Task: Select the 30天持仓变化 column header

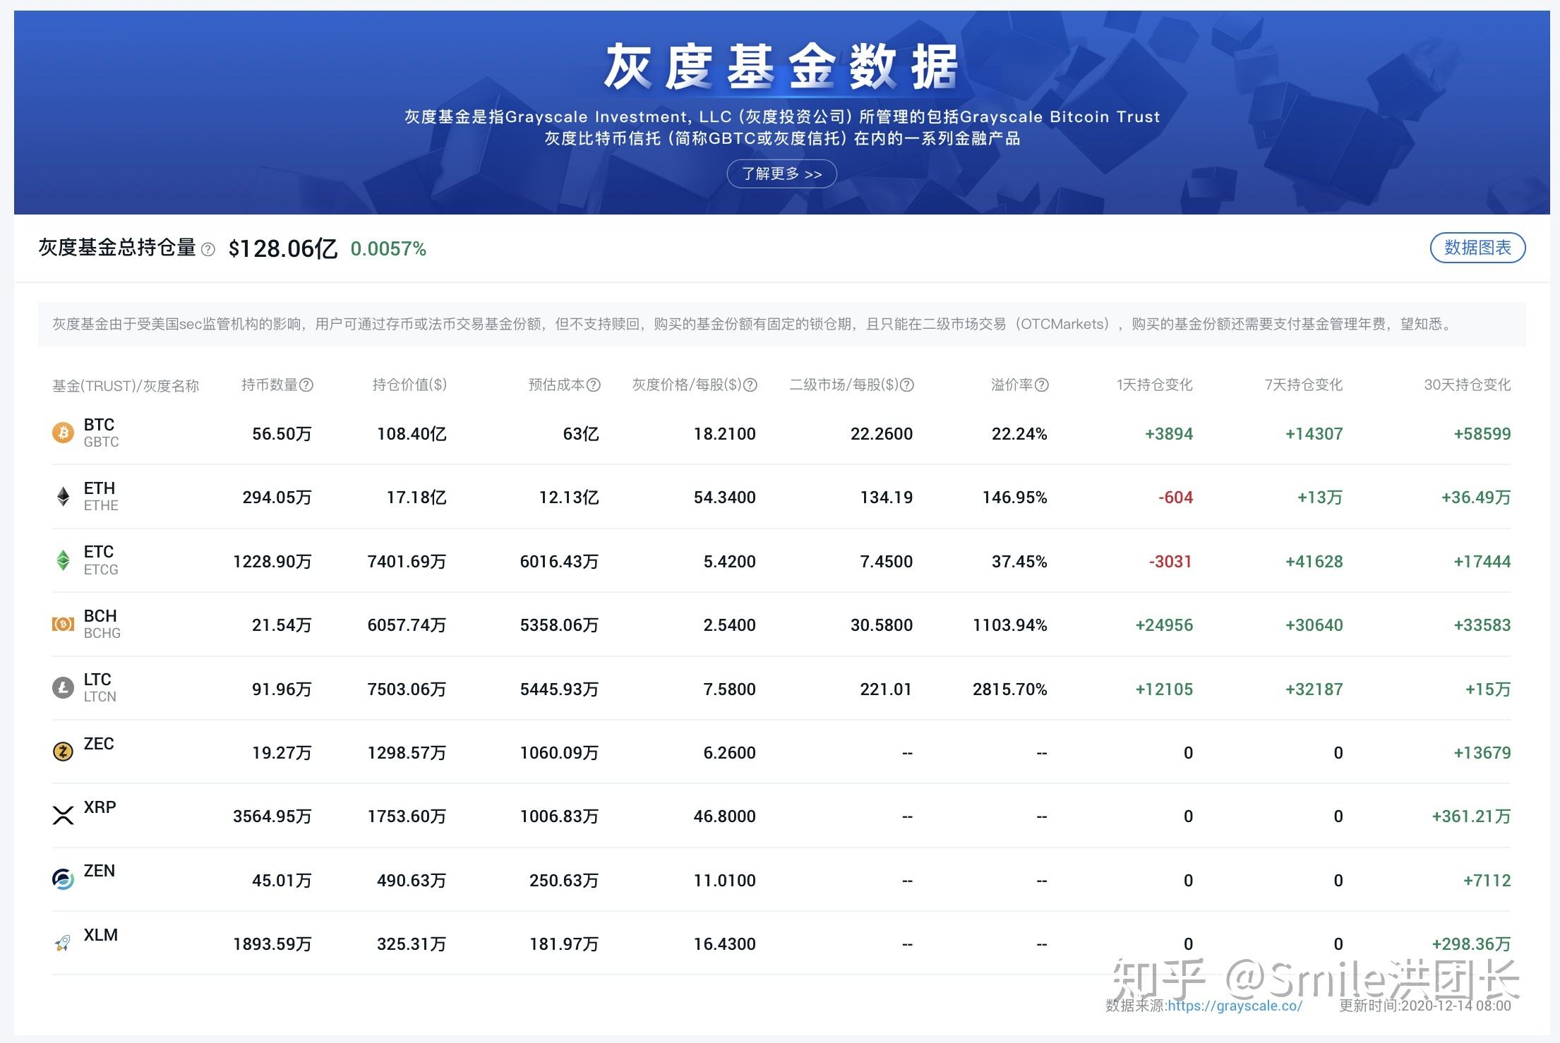Action: click(x=1467, y=385)
